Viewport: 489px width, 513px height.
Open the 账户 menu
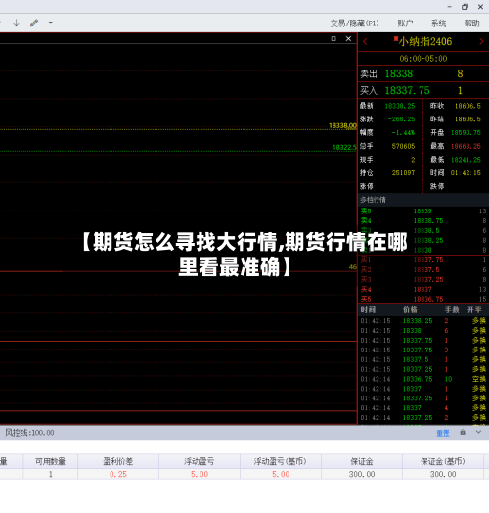405,23
